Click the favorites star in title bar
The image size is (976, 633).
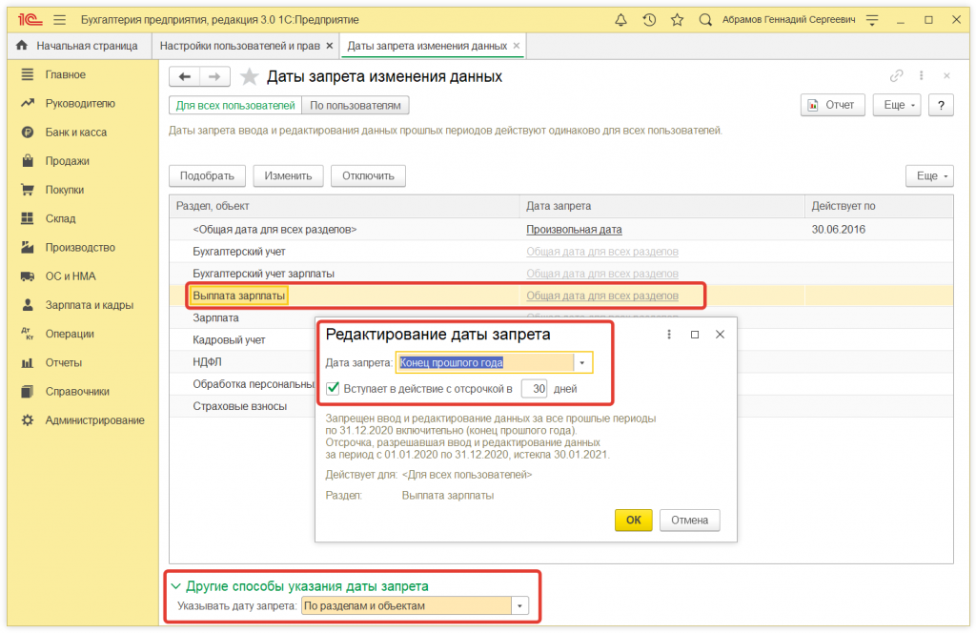pos(677,19)
